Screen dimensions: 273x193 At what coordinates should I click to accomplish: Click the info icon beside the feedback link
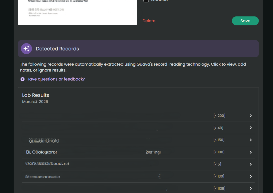pos(22,79)
